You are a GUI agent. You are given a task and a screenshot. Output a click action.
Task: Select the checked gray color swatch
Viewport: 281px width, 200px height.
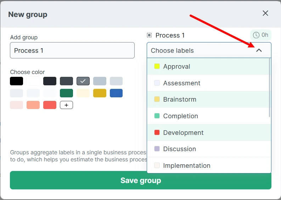(83, 81)
